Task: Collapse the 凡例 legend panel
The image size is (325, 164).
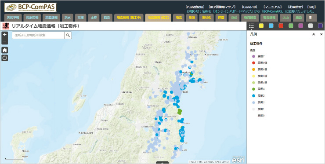Action: click(314, 34)
